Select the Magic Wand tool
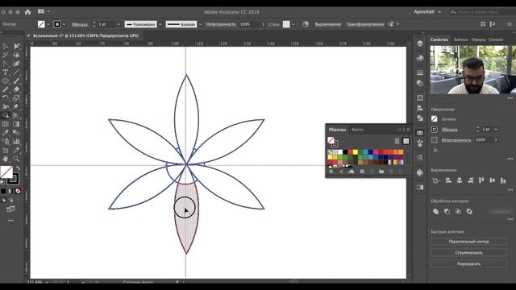 (x=6, y=55)
